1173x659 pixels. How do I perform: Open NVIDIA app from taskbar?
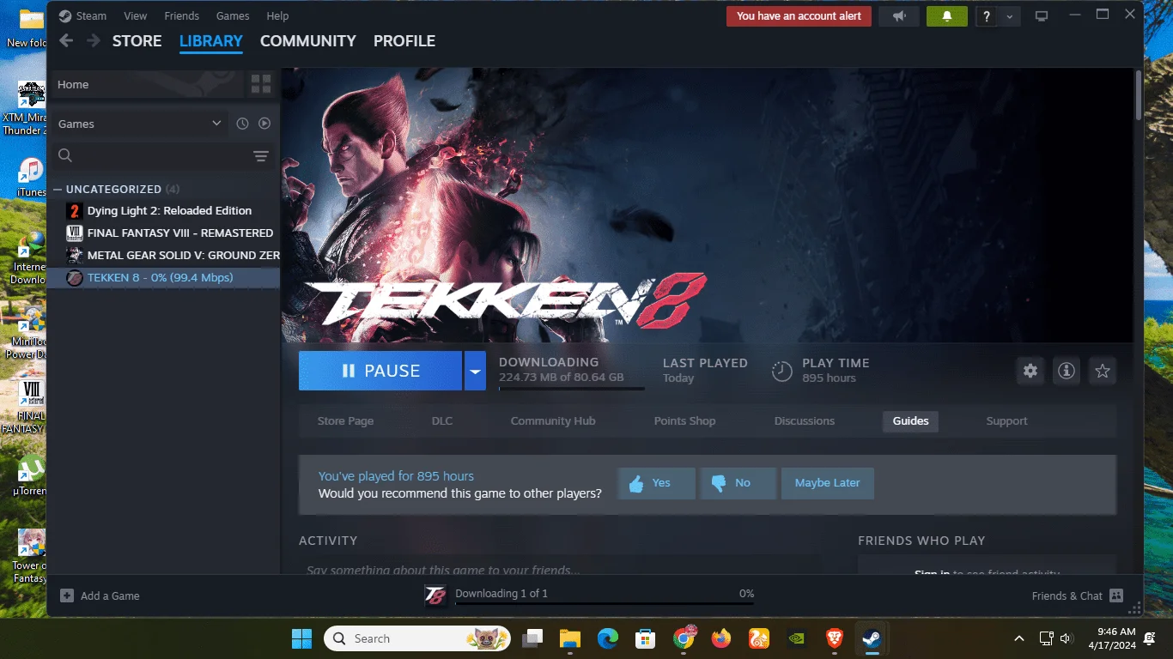[x=796, y=638]
